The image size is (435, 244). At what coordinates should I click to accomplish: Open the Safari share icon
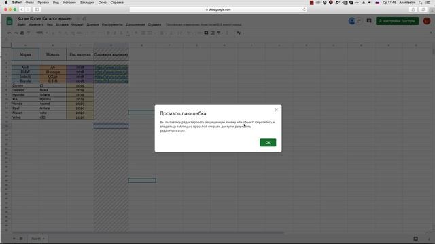tap(413, 9)
